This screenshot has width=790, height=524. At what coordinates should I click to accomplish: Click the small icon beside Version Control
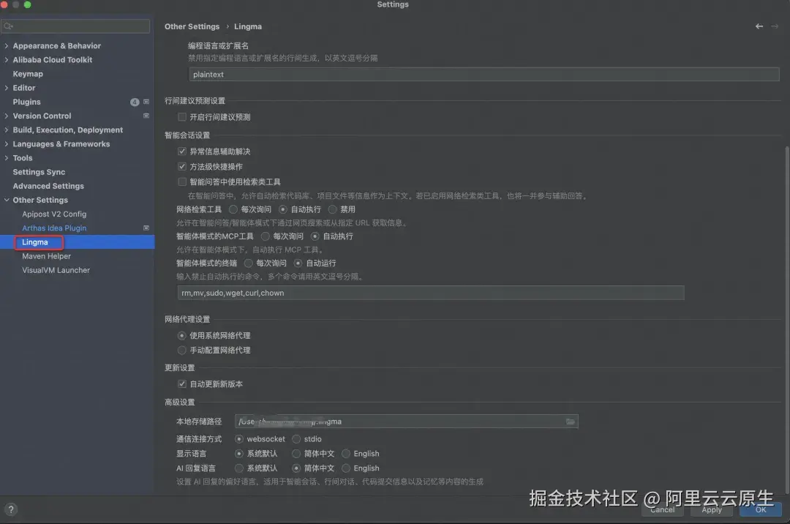coord(146,116)
